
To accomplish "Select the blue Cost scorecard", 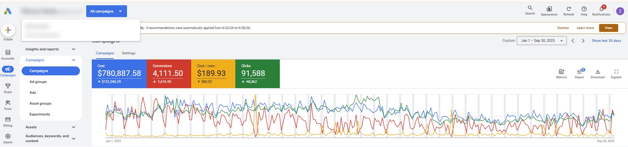I will 119,74.
